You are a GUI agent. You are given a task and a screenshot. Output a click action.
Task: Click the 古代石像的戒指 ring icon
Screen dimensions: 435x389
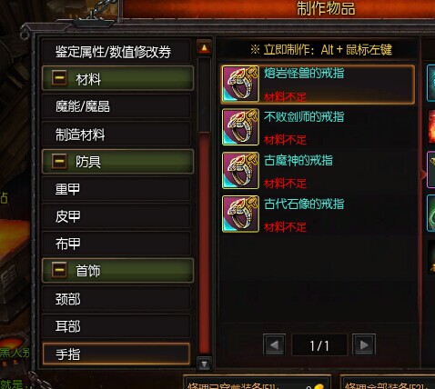click(240, 214)
